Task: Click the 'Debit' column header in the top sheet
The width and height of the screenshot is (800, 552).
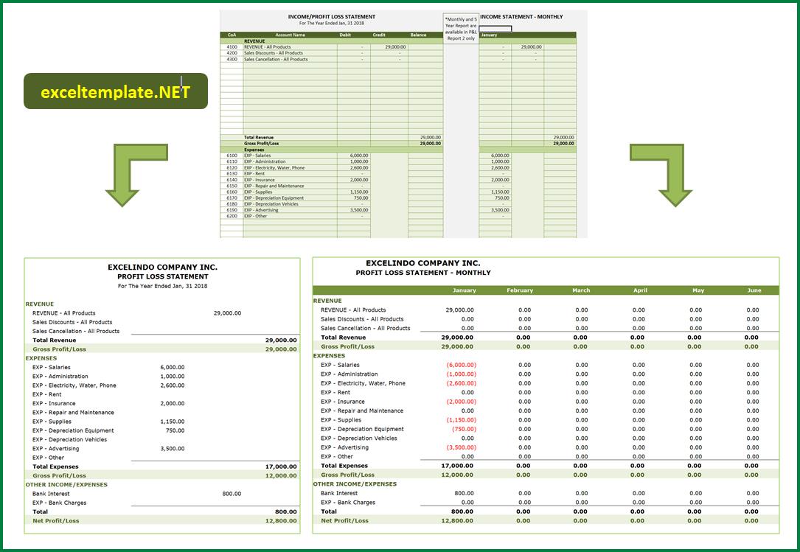Action: click(345, 35)
